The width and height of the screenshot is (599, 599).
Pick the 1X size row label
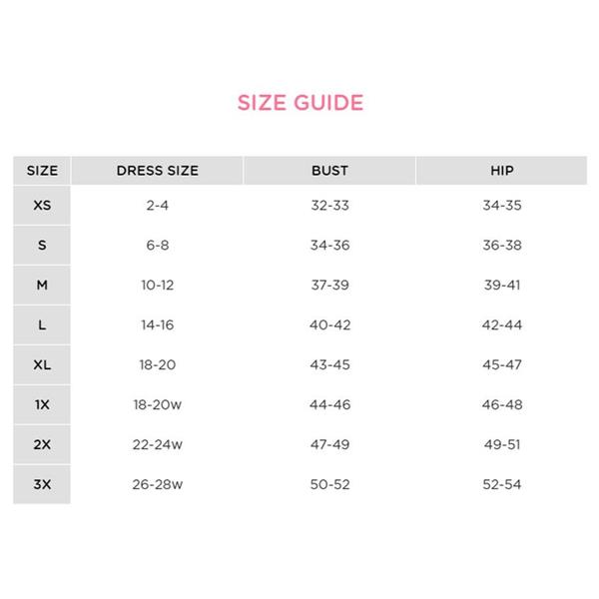click(42, 405)
